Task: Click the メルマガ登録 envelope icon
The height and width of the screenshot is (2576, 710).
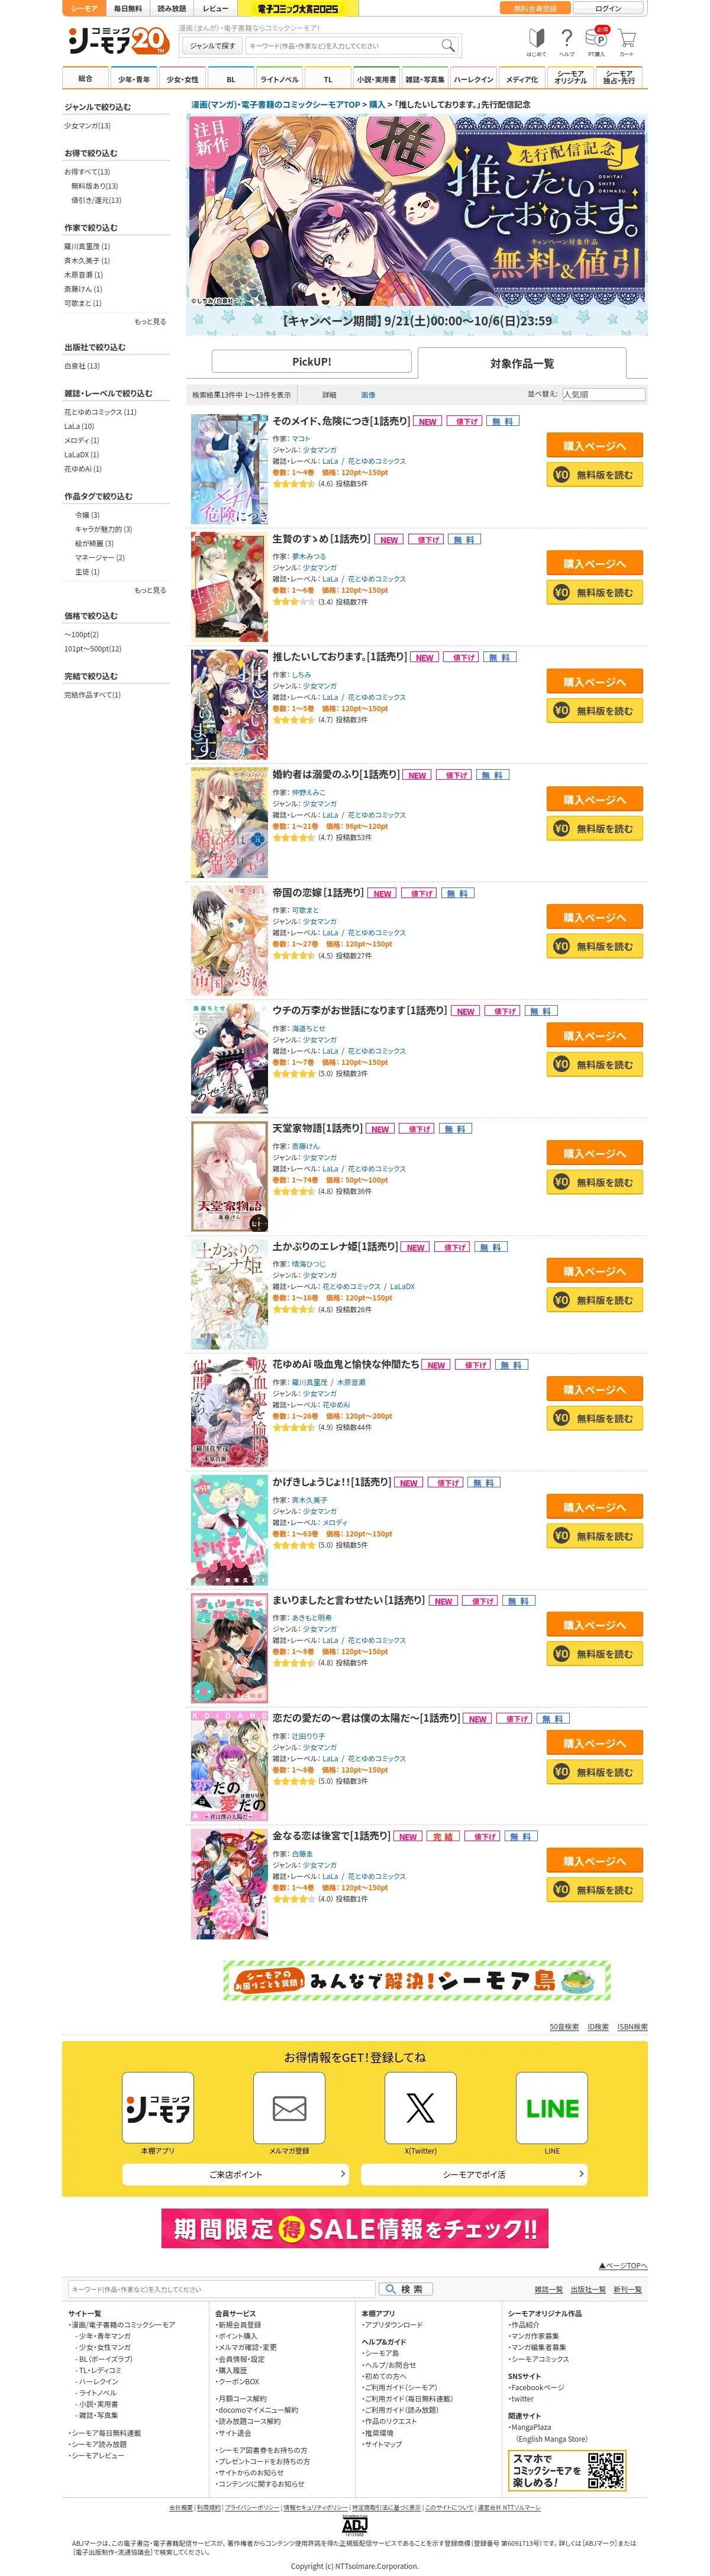Action: tap(289, 2108)
